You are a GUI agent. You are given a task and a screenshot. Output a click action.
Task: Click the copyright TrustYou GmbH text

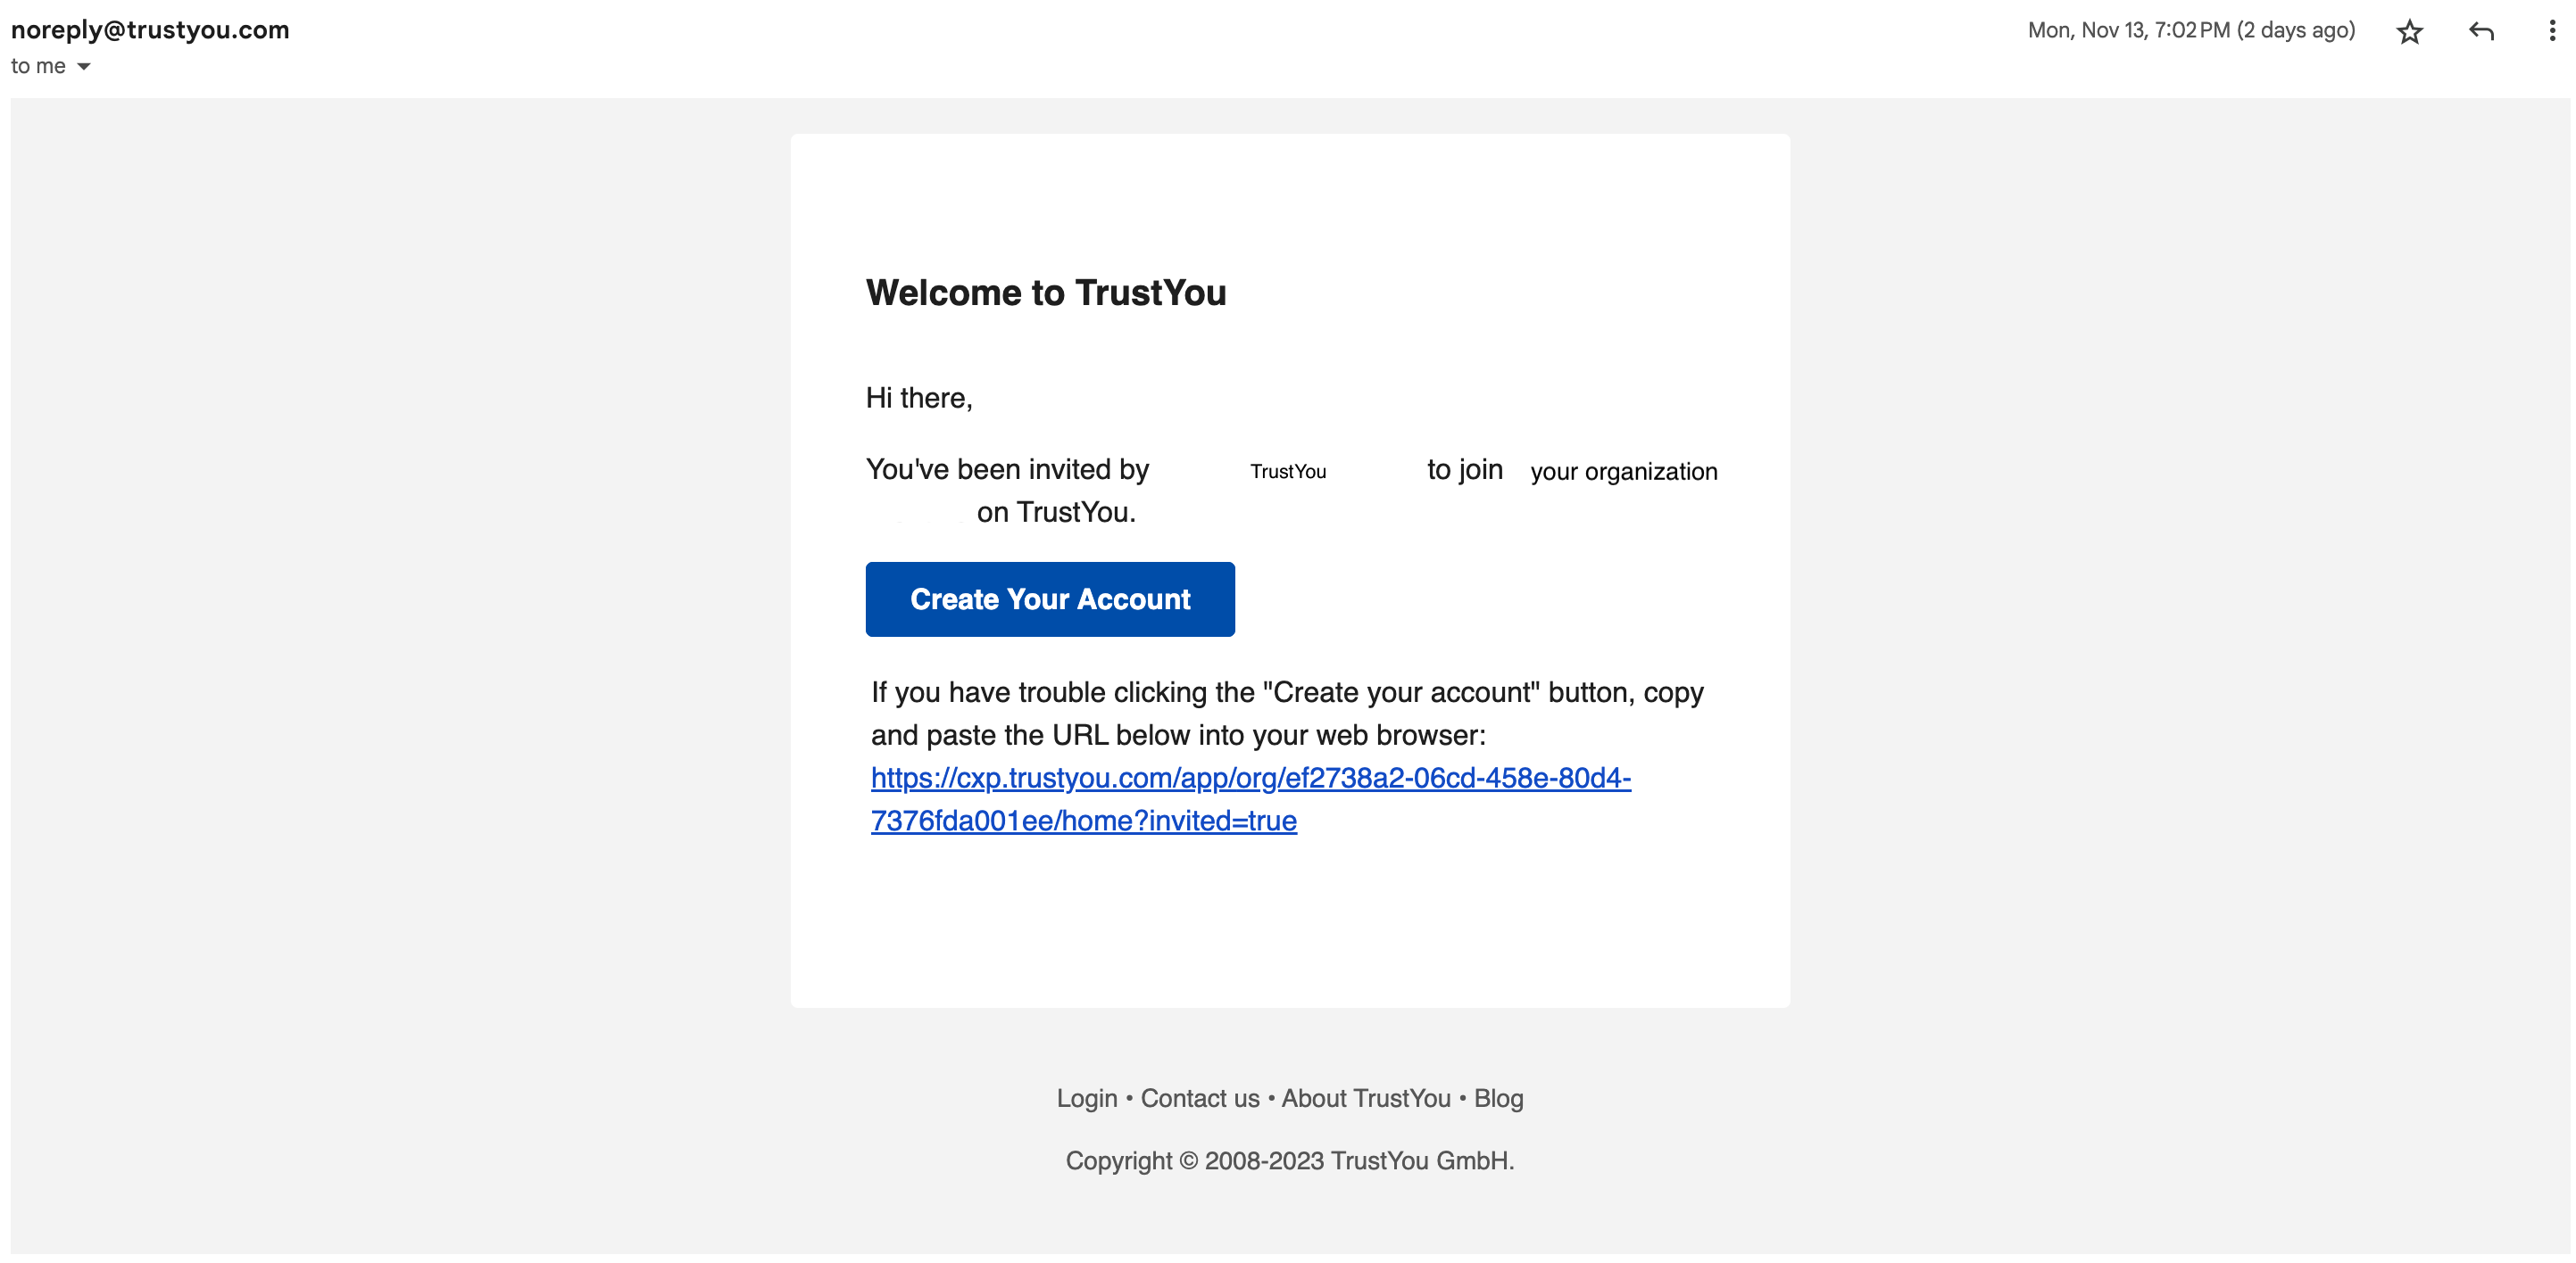pyautogui.click(x=1290, y=1160)
